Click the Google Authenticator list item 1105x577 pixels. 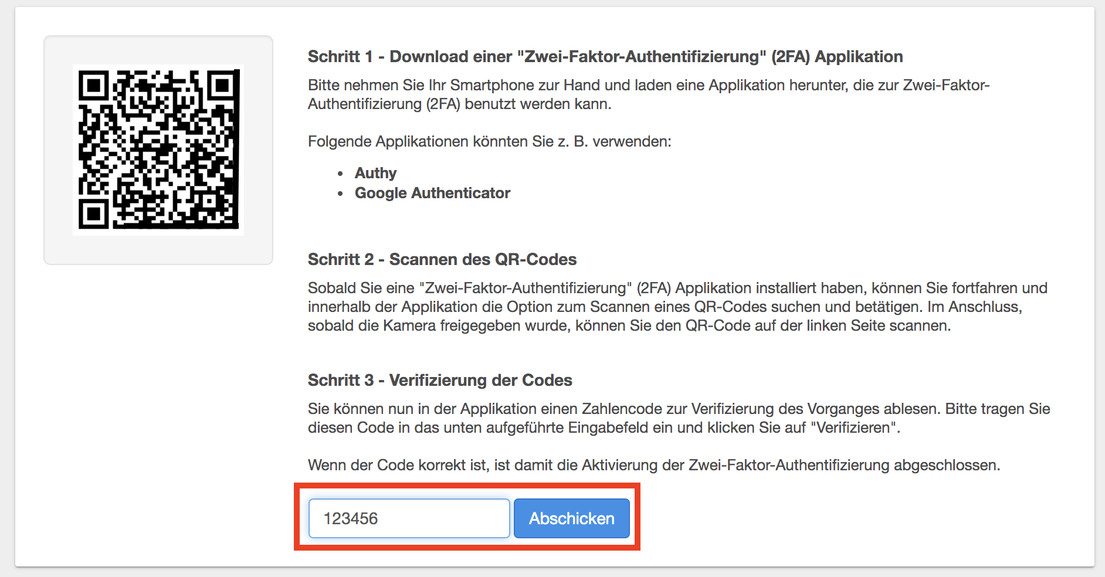point(432,193)
